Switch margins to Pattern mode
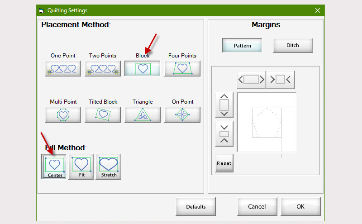Image resolution: width=362 pixels, height=224 pixels. coord(242,46)
